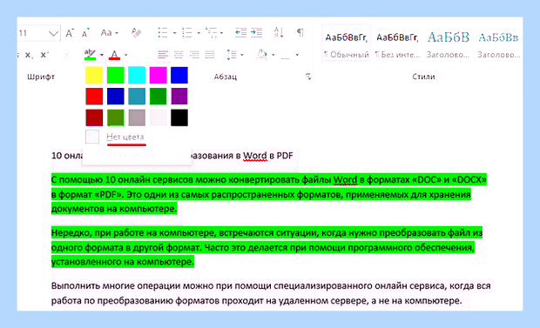Open the Абзац dialog launcher
Screen dimensions: 540x328
(x=308, y=77)
